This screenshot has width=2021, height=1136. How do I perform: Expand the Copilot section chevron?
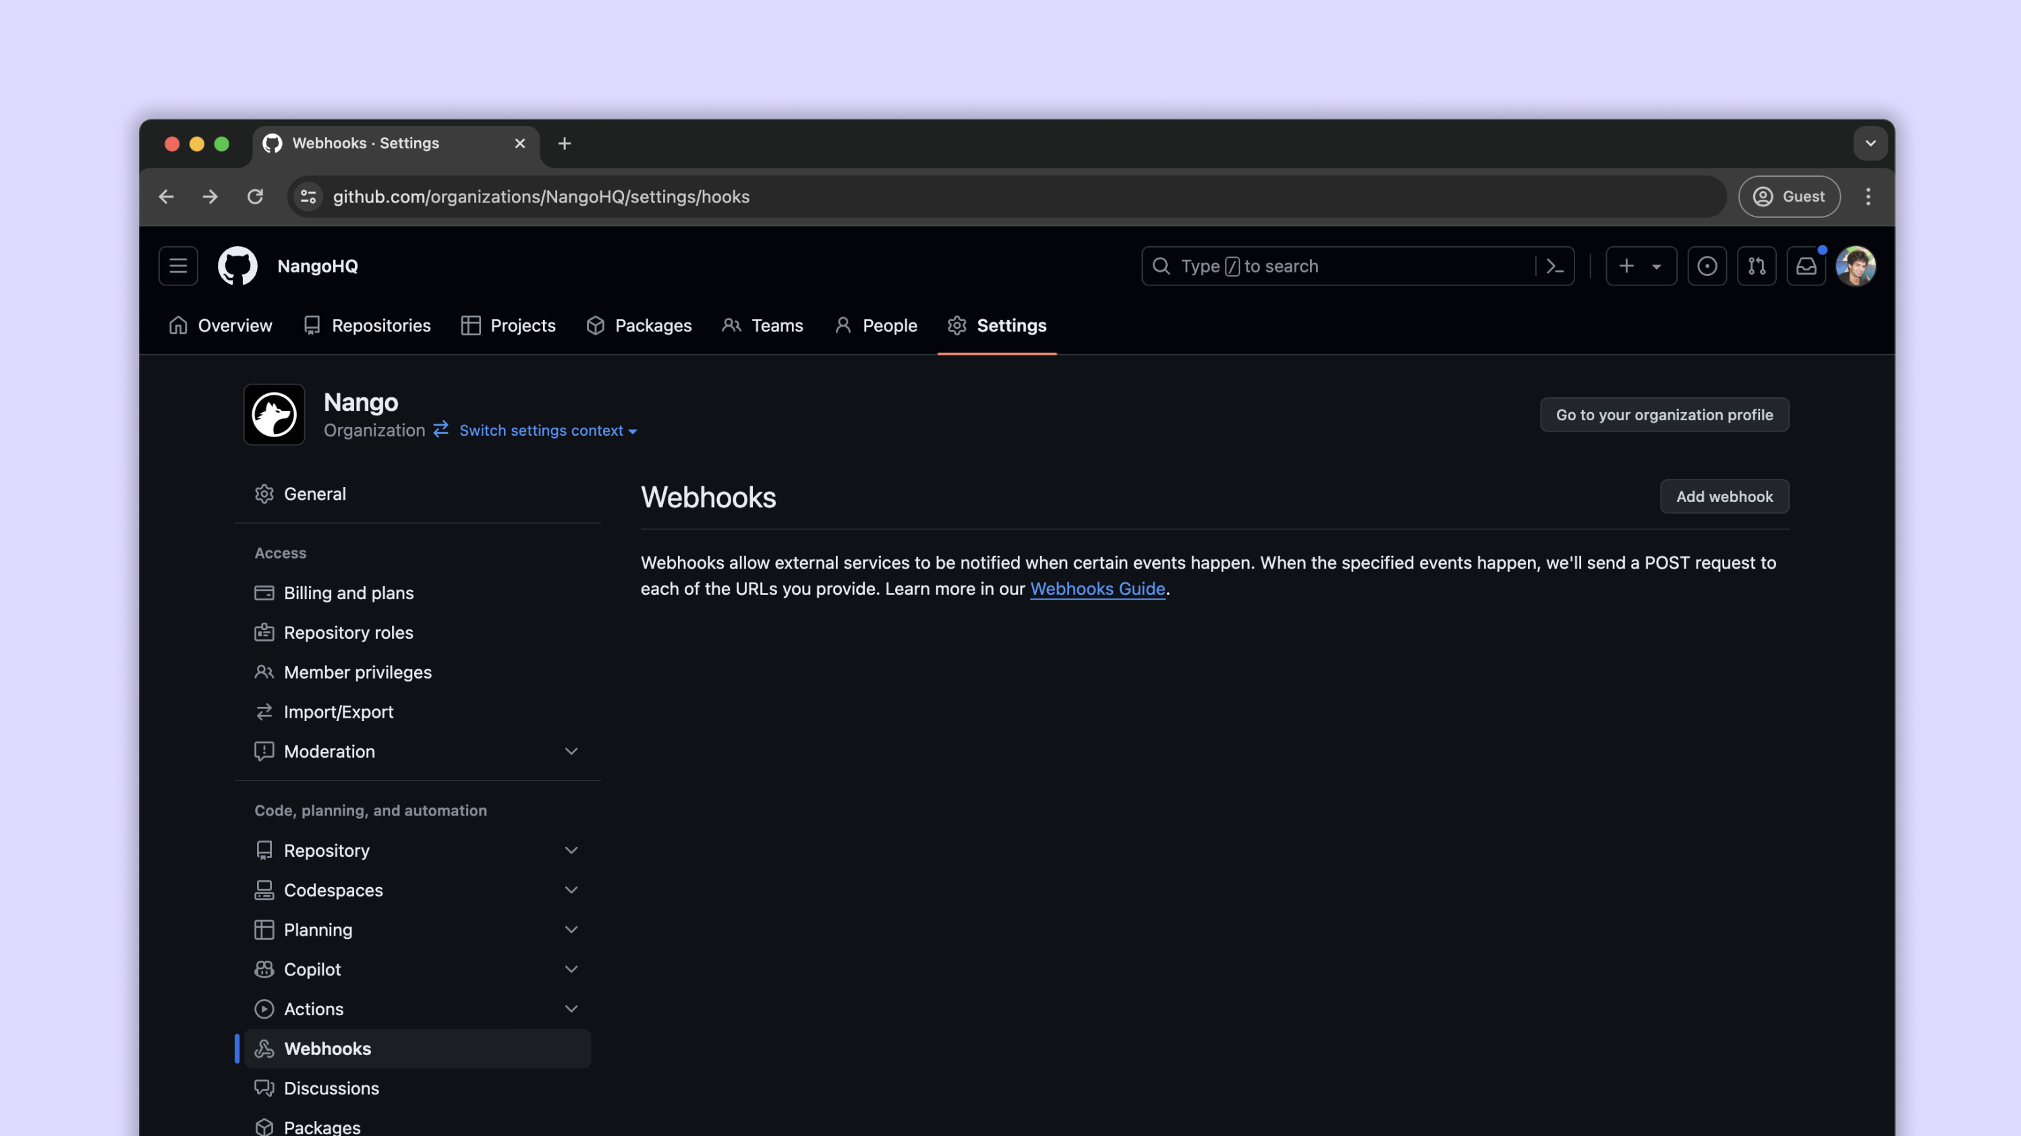pos(571,969)
